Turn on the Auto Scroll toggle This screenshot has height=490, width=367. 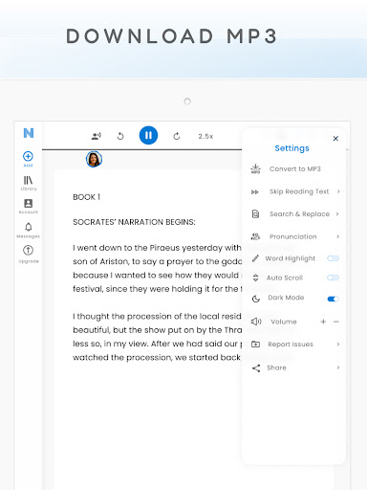pos(333,278)
